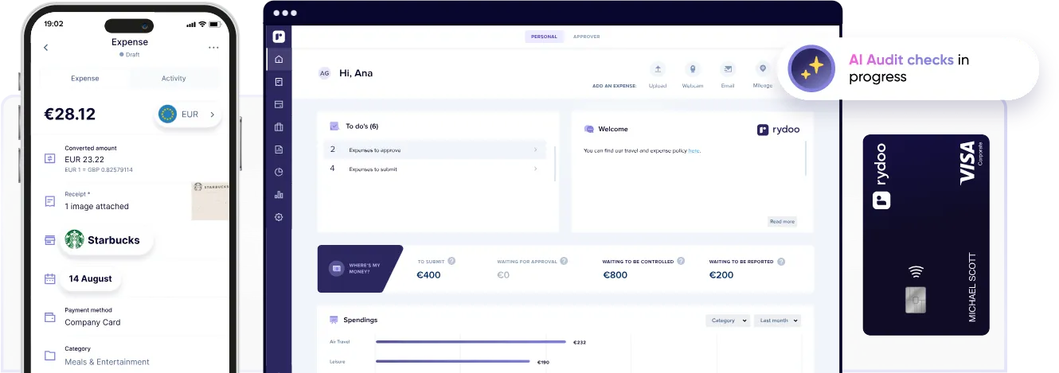Expand the Expenses to approve row
The image size is (1059, 373).
click(435, 150)
